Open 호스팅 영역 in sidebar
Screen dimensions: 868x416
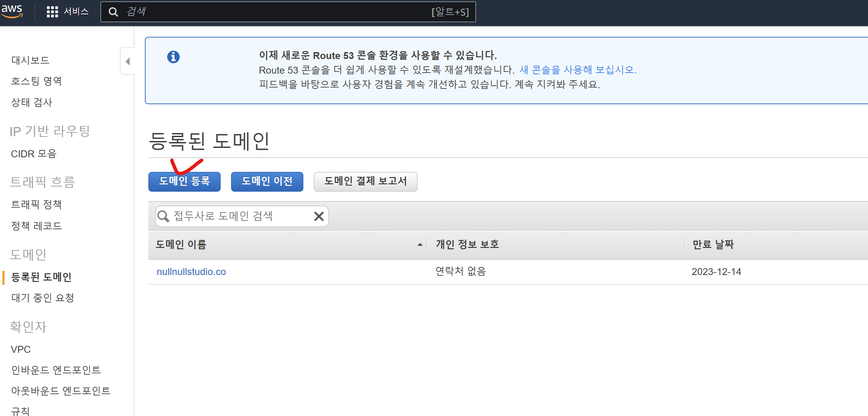[36, 81]
